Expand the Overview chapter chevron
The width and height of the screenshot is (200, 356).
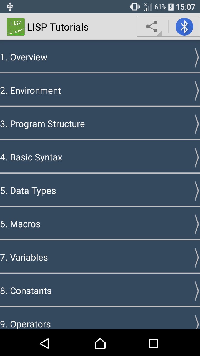[x=197, y=57]
